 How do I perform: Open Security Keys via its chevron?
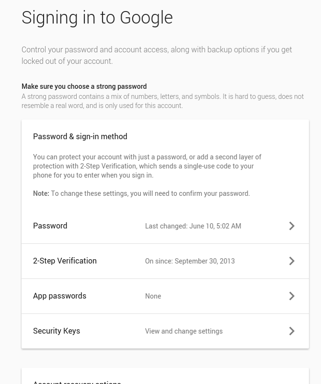coord(292,331)
